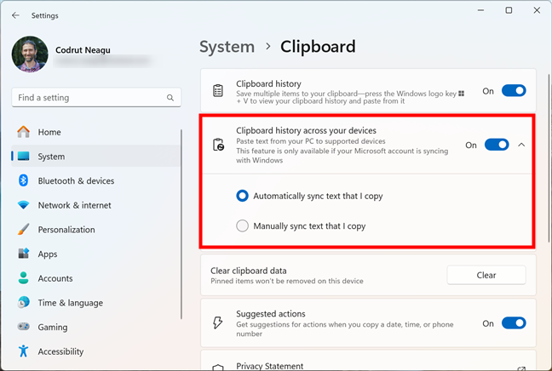
Task: Click the Accounts person icon
Action: point(24,278)
